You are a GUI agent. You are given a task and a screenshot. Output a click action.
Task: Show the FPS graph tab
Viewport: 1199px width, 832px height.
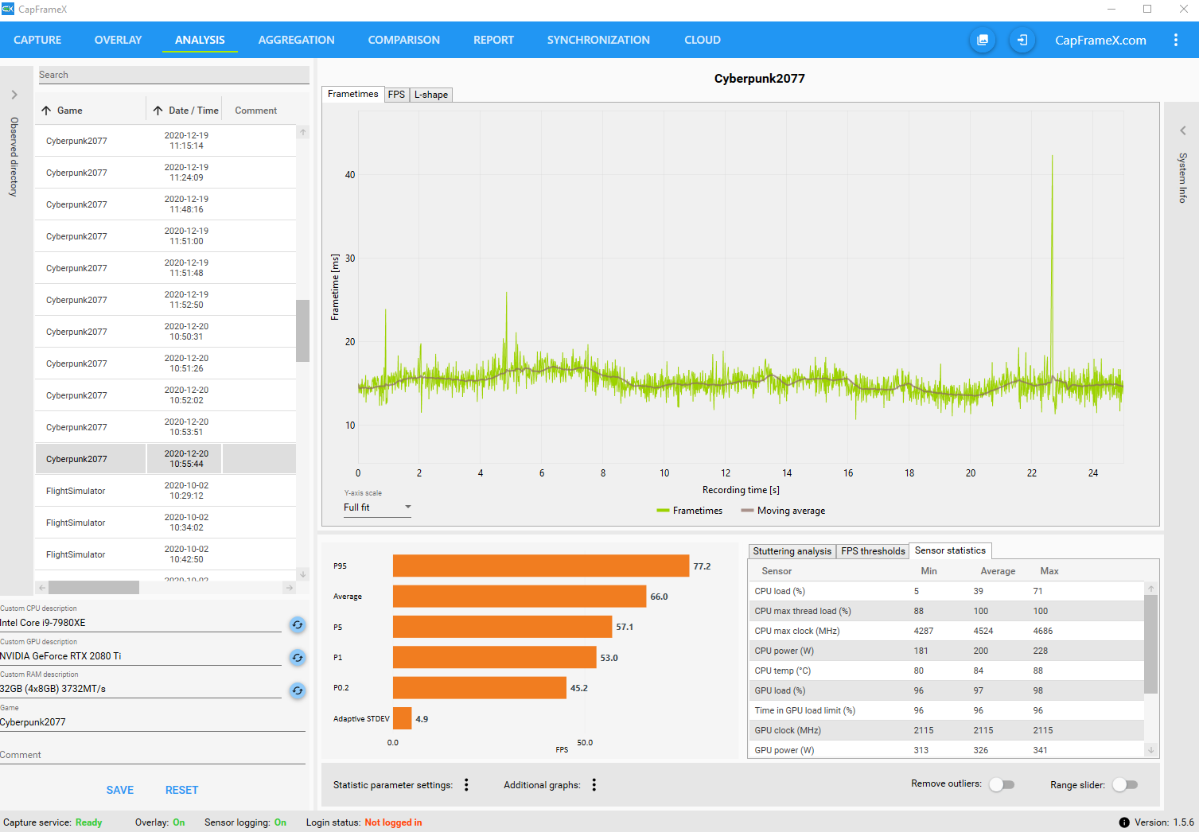[396, 95]
